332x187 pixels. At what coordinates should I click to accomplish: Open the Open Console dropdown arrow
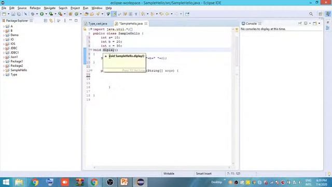(319, 23)
